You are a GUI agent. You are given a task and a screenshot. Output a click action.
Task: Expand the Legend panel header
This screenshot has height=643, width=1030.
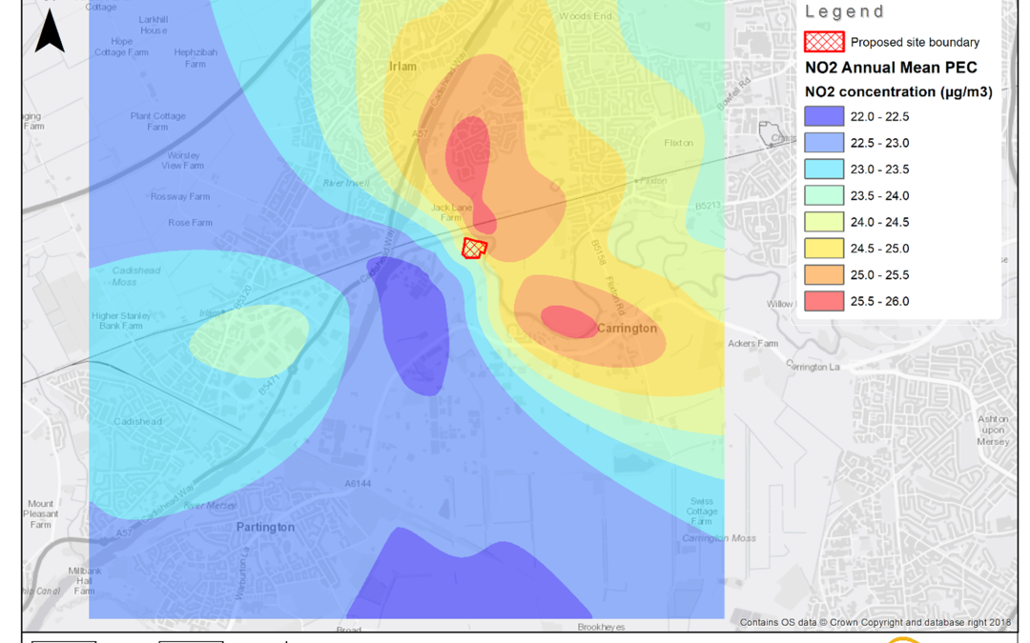pyautogui.click(x=844, y=11)
